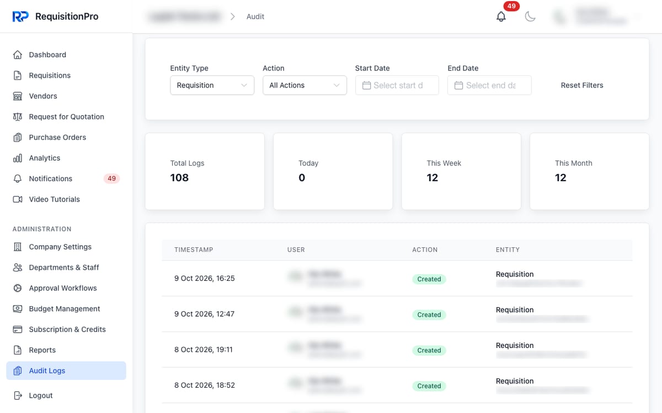This screenshot has height=413, width=662.
Task: Open Subscription & Credits in sidebar
Action: click(67, 329)
